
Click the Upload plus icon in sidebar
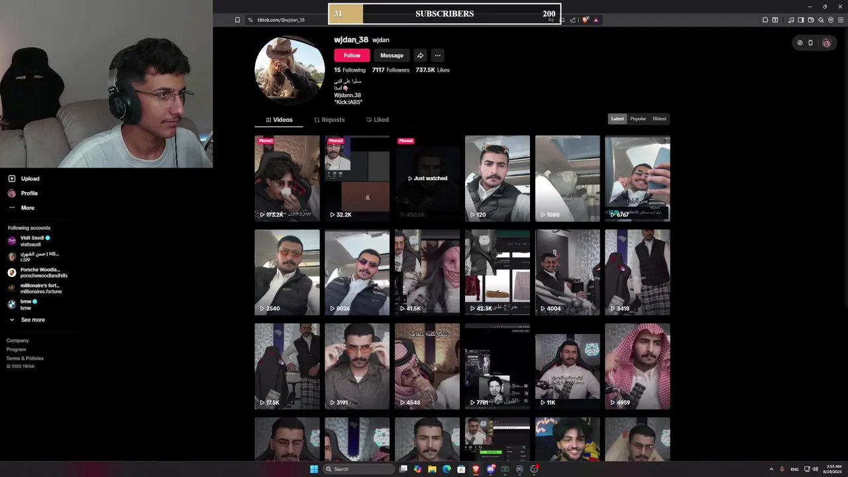tap(12, 179)
